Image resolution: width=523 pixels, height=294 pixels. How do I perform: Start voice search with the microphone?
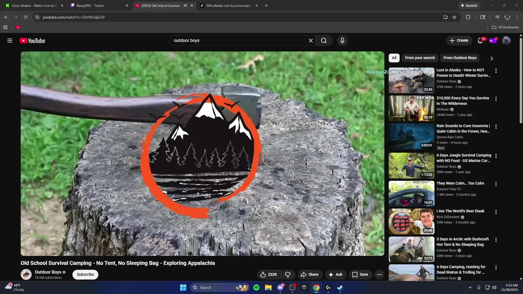[x=342, y=40]
